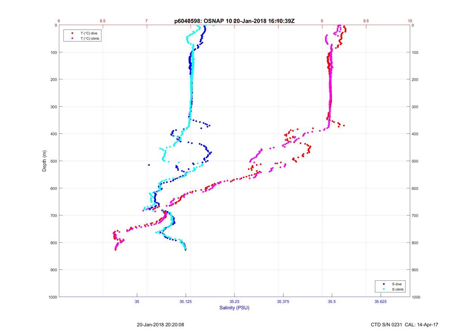Click the '900' tick on the right depth axis
Screen dimensions: 453x334
click(x=415, y=270)
